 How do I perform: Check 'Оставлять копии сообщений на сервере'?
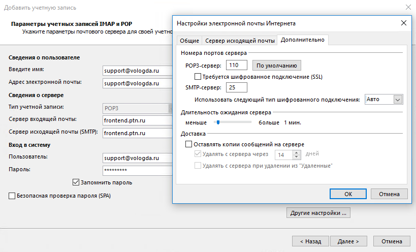pos(189,144)
